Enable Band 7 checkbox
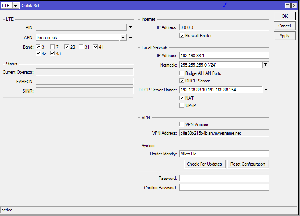Image resolution: width=300 pixels, height=216 pixels. tap(52, 47)
